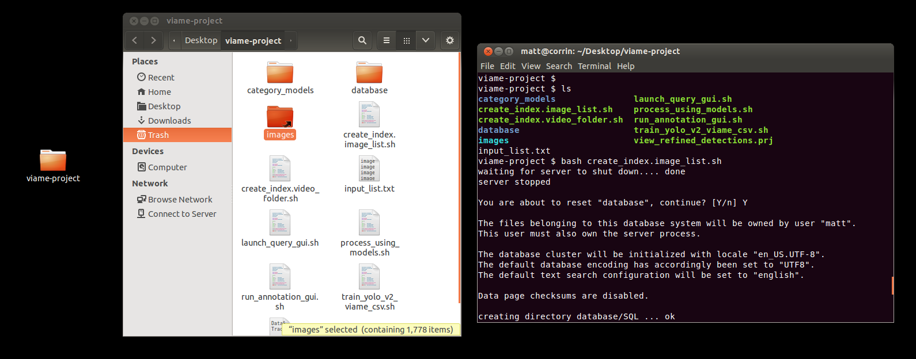Click the right path-bar scroll arrow

291,40
